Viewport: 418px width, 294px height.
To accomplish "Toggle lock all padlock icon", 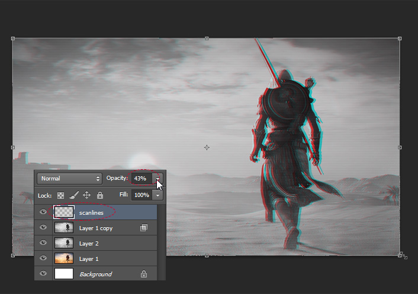I will click(x=100, y=195).
